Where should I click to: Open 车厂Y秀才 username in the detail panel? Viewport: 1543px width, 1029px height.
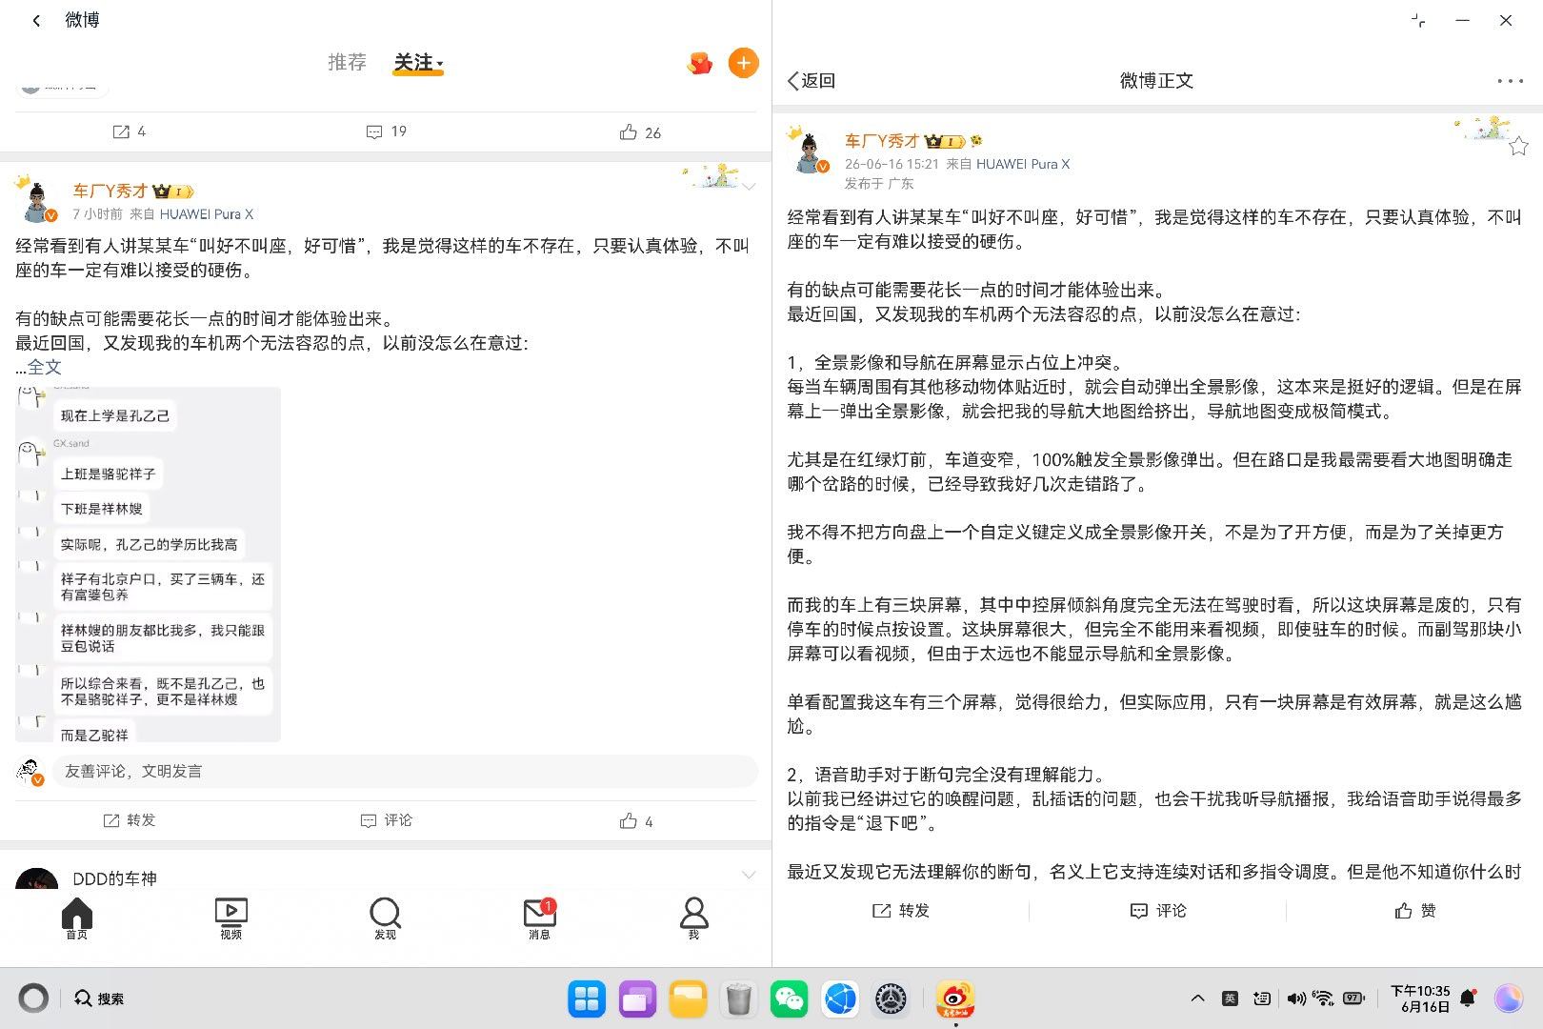click(x=882, y=141)
